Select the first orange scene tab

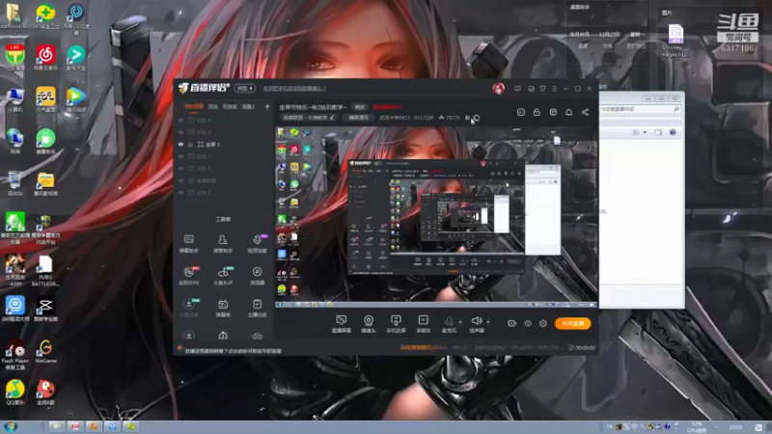[194, 106]
